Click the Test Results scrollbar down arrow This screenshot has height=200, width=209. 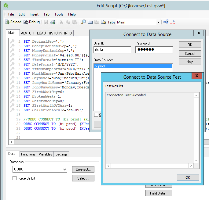pyautogui.click(x=196, y=160)
